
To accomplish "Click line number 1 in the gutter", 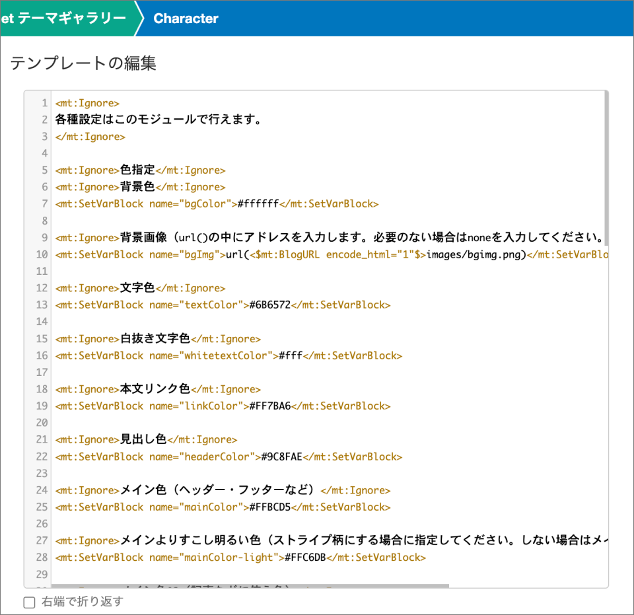I will [x=44, y=103].
